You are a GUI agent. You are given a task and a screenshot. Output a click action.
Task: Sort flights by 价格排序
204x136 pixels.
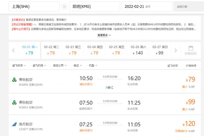click(191, 66)
